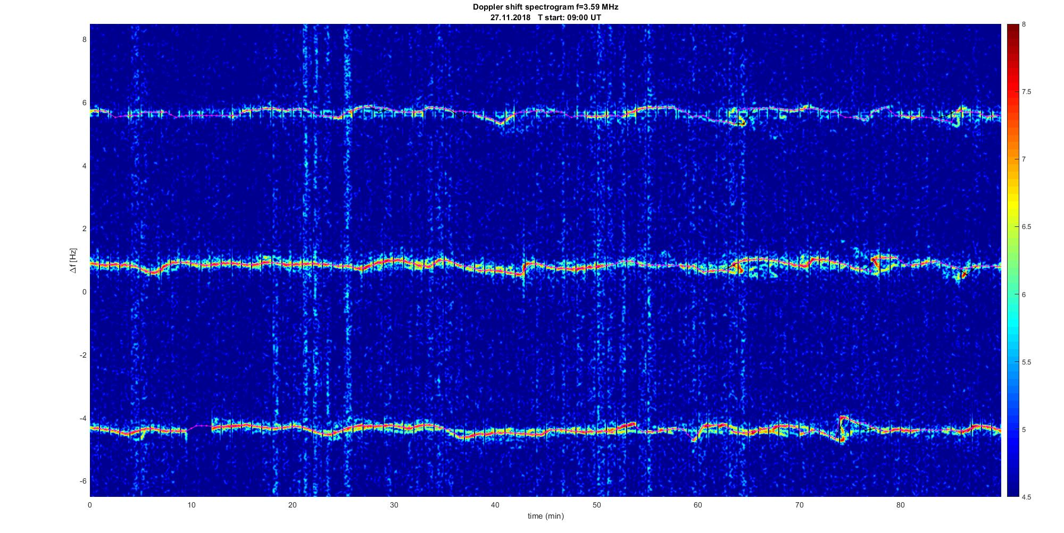Click the colorbar label 4.5 at bottom
Viewport: 1064px width, 533px height.
[x=1026, y=497]
